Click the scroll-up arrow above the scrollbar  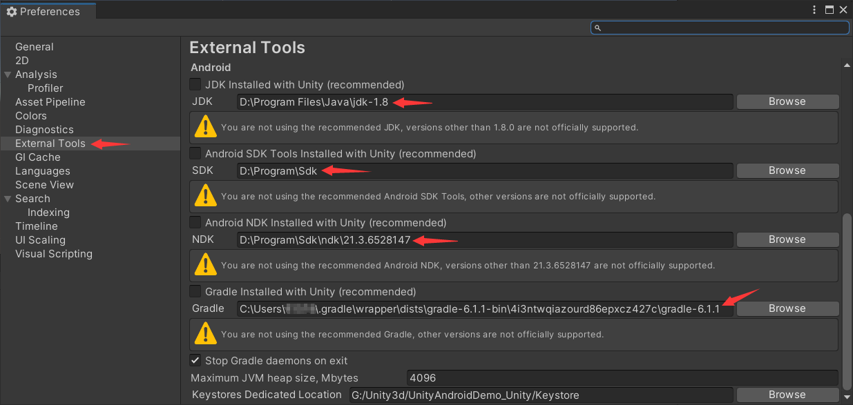(847, 65)
